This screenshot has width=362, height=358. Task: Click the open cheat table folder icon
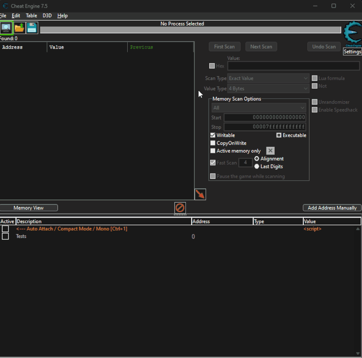pos(19,28)
